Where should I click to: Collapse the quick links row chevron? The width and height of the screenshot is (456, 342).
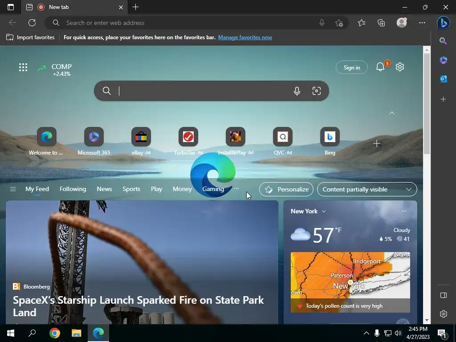click(392, 113)
